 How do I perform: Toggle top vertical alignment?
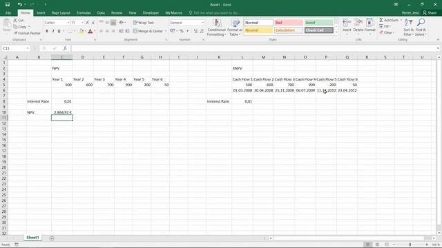click(101, 23)
